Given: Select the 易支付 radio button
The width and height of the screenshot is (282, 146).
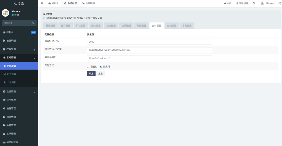Looking at the screenshot, I should click(x=101, y=67).
